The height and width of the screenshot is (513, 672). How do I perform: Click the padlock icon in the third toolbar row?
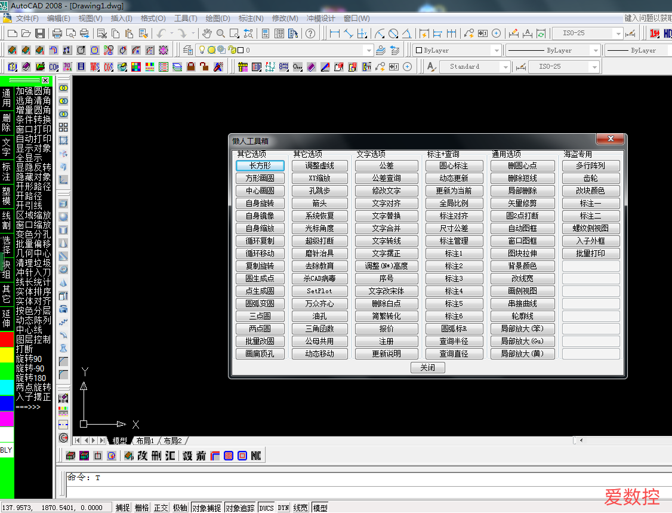[x=191, y=66]
